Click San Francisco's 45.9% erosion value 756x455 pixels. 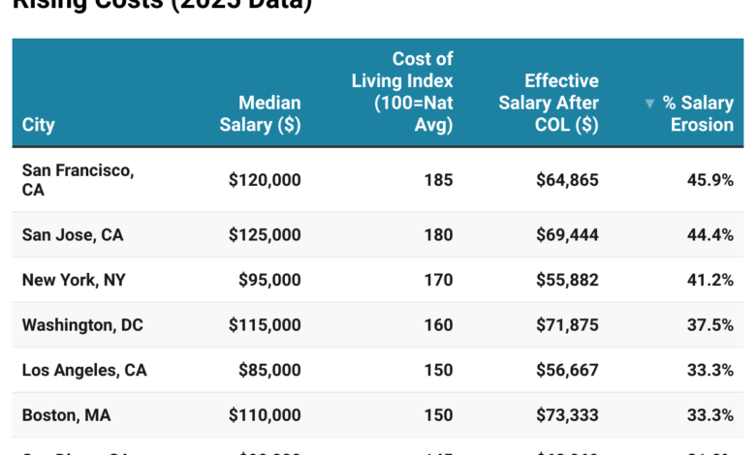click(709, 180)
